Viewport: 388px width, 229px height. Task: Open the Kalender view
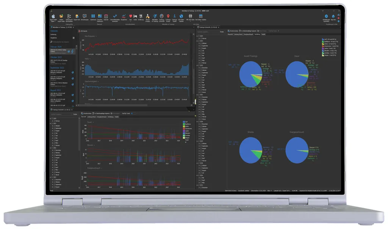tap(106, 17)
